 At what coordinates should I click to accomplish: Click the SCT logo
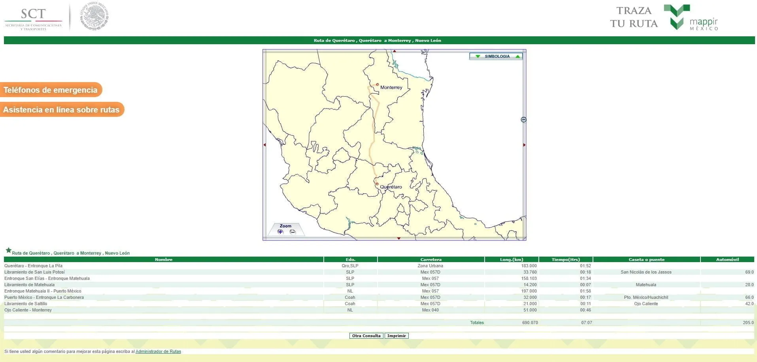(x=34, y=19)
